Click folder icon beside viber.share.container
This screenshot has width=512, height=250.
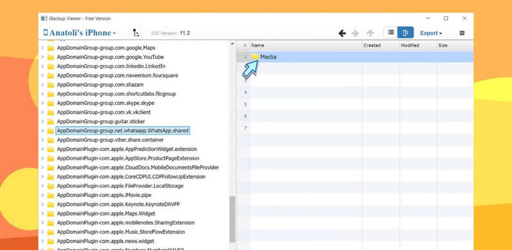click(x=51, y=140)
